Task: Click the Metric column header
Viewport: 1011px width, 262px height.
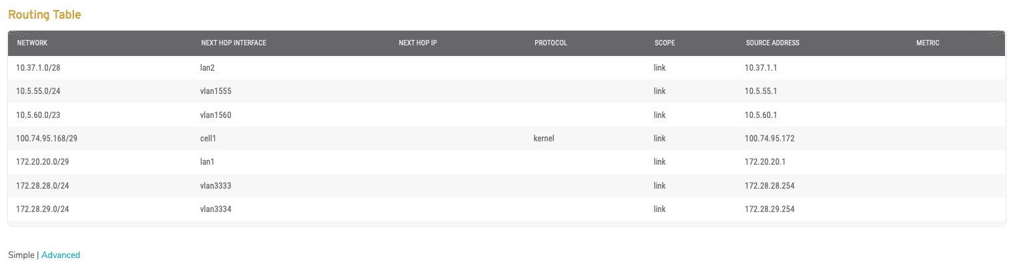Action: tap(928, 43)
